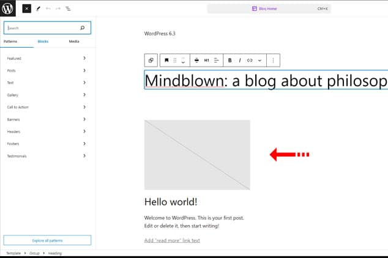
Task: Click the Blog Home template layout icon
Action: 255,9
